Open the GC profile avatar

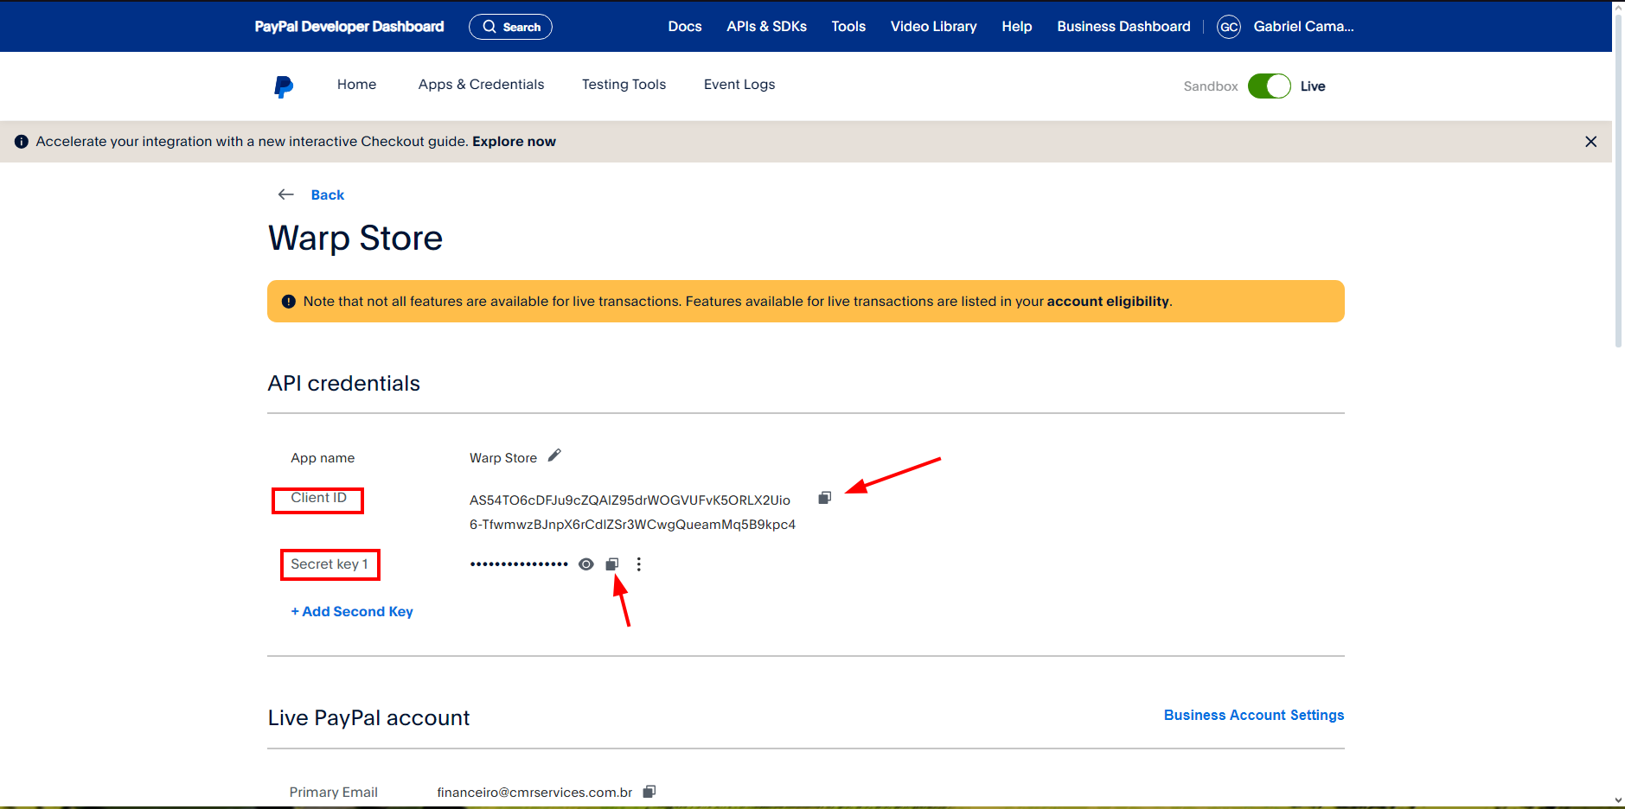click(1229, 27)
